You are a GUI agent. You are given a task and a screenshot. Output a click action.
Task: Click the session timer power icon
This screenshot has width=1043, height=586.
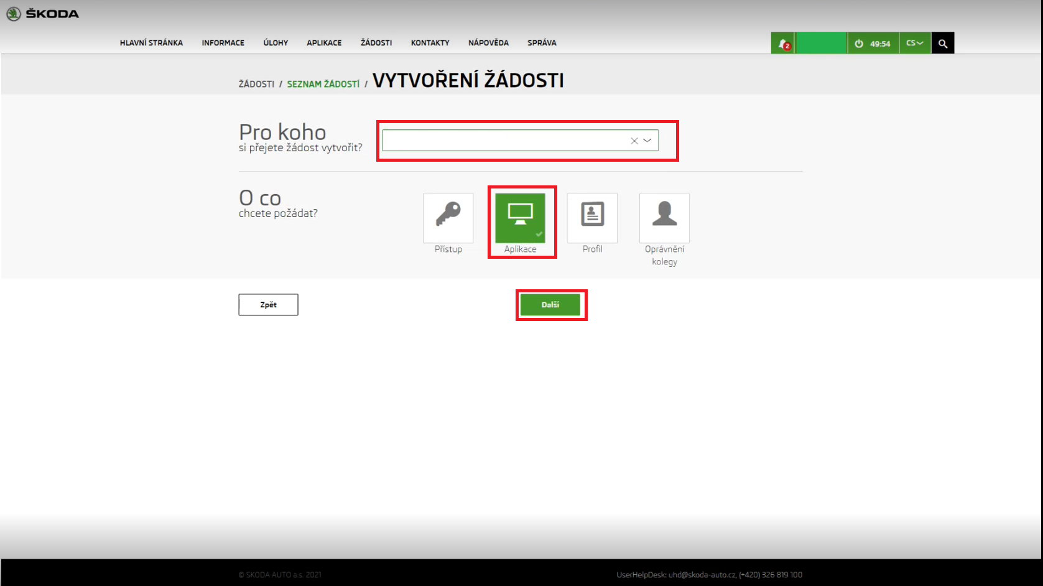click(x=859, y=44)
